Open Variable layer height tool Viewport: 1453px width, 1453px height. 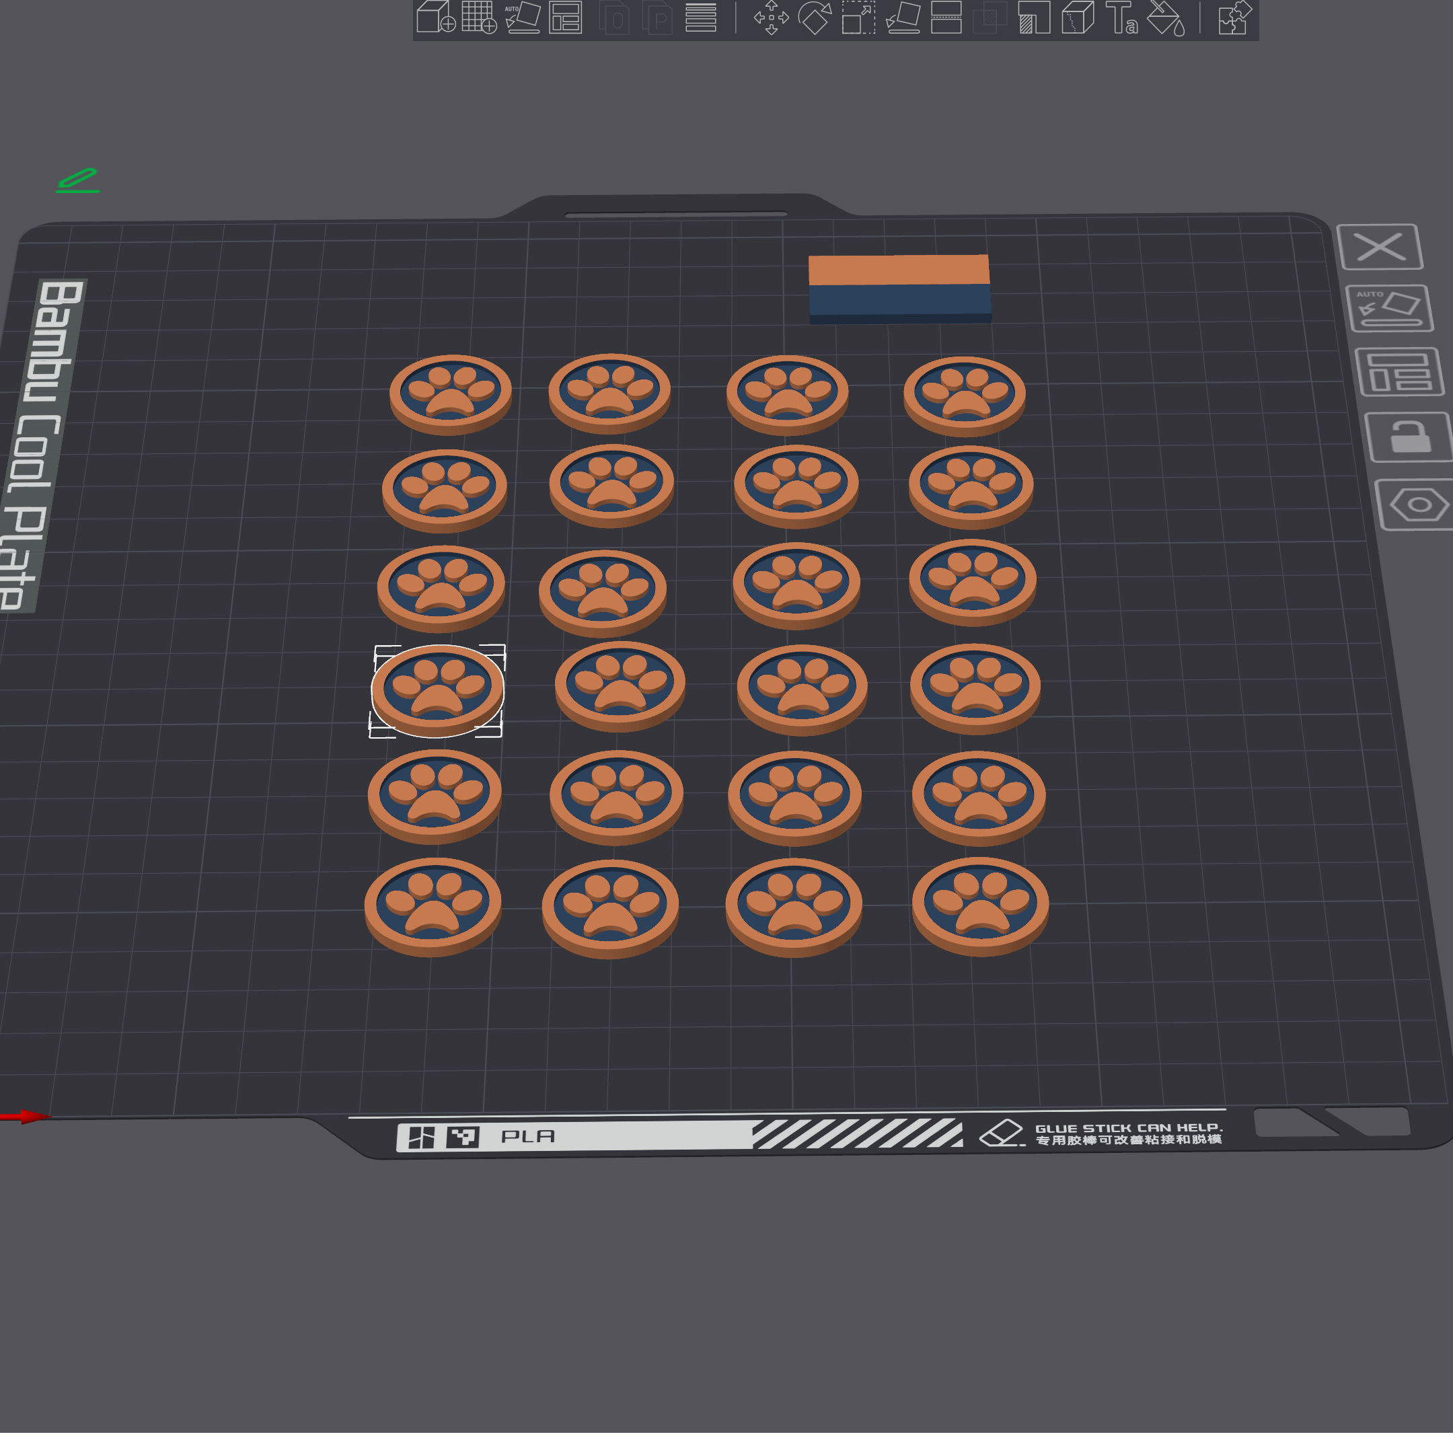(701, 17)
